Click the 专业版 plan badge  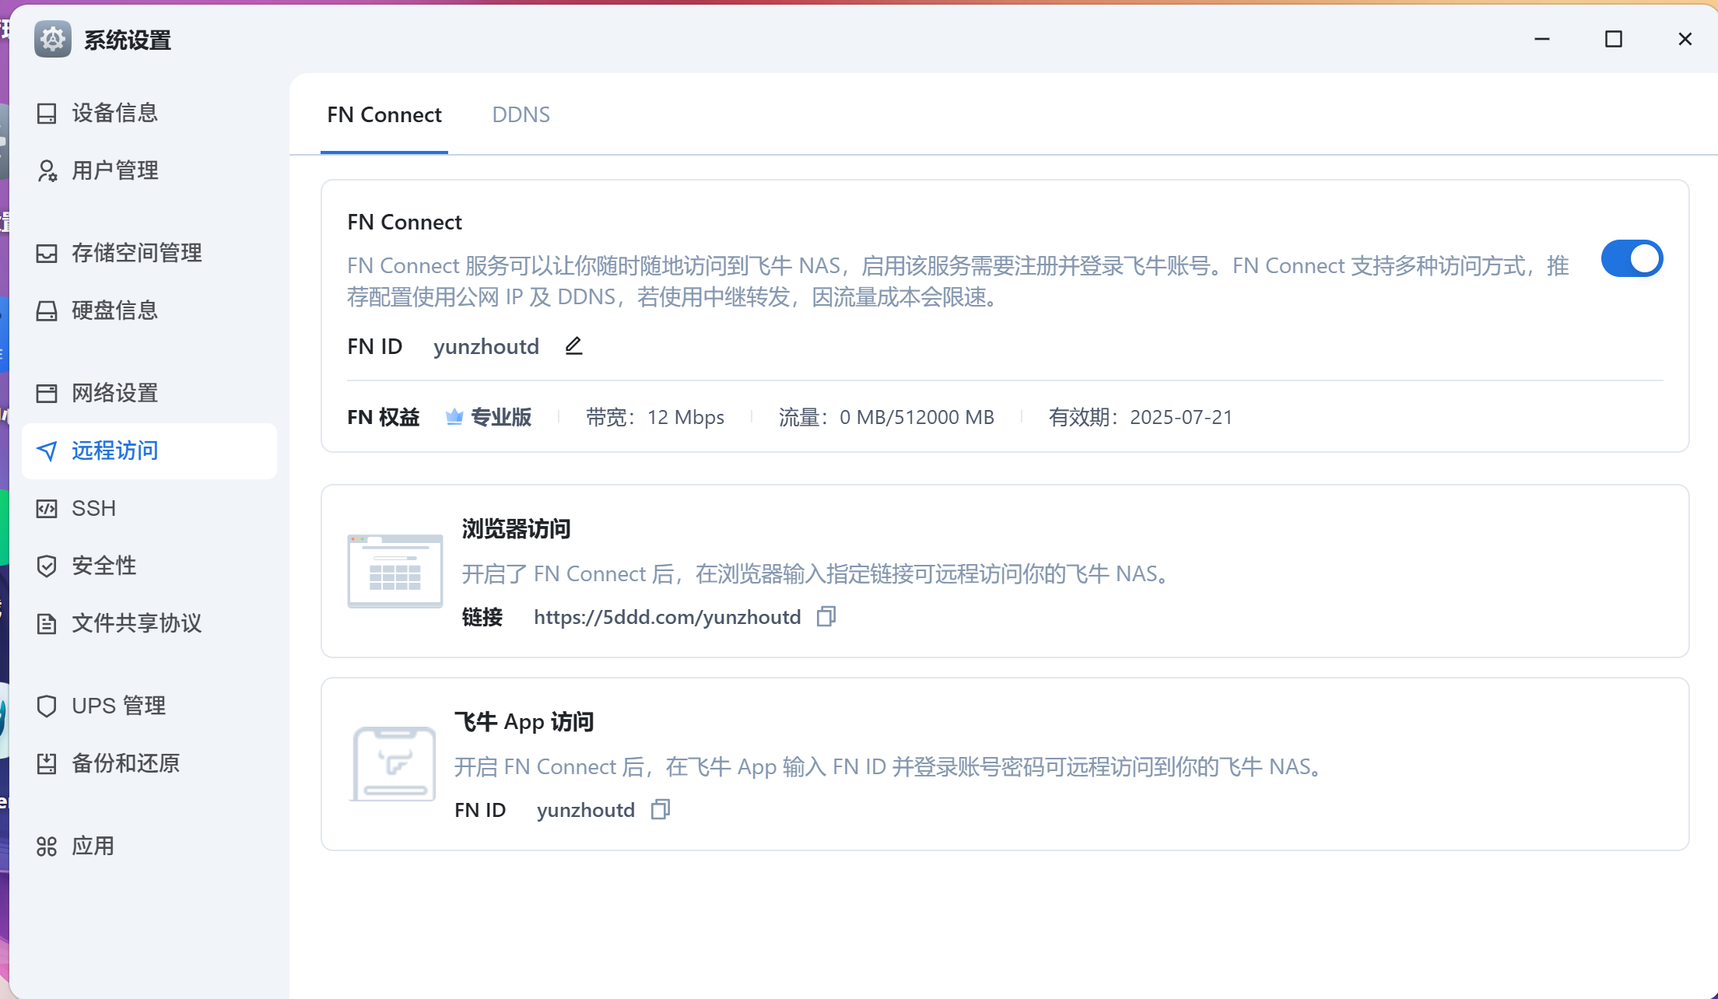click(x=489, y=417)
